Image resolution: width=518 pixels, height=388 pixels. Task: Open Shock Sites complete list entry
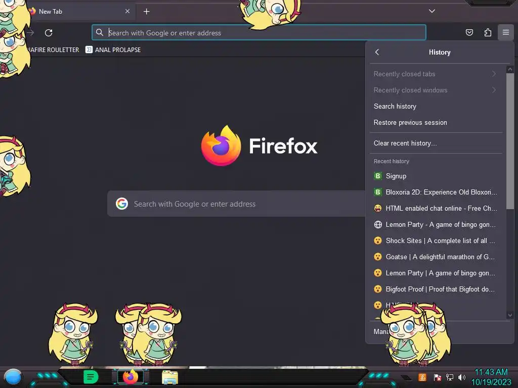(x=436, y=240)
